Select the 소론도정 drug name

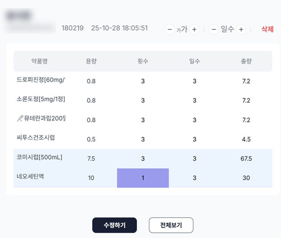41,99
